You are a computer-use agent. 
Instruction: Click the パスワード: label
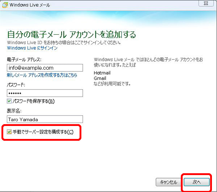tap(16, 85)
